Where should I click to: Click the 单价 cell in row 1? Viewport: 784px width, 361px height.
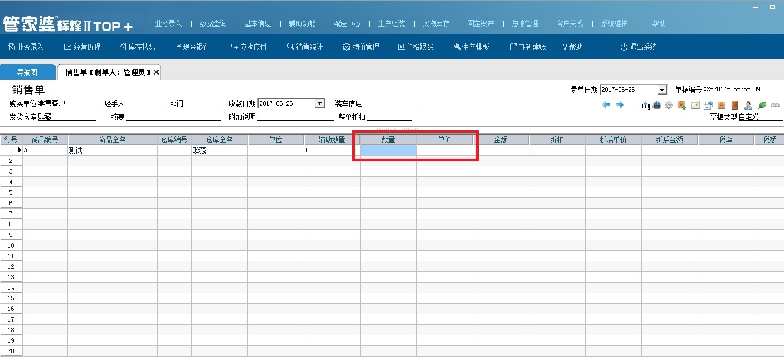(444, 150)
